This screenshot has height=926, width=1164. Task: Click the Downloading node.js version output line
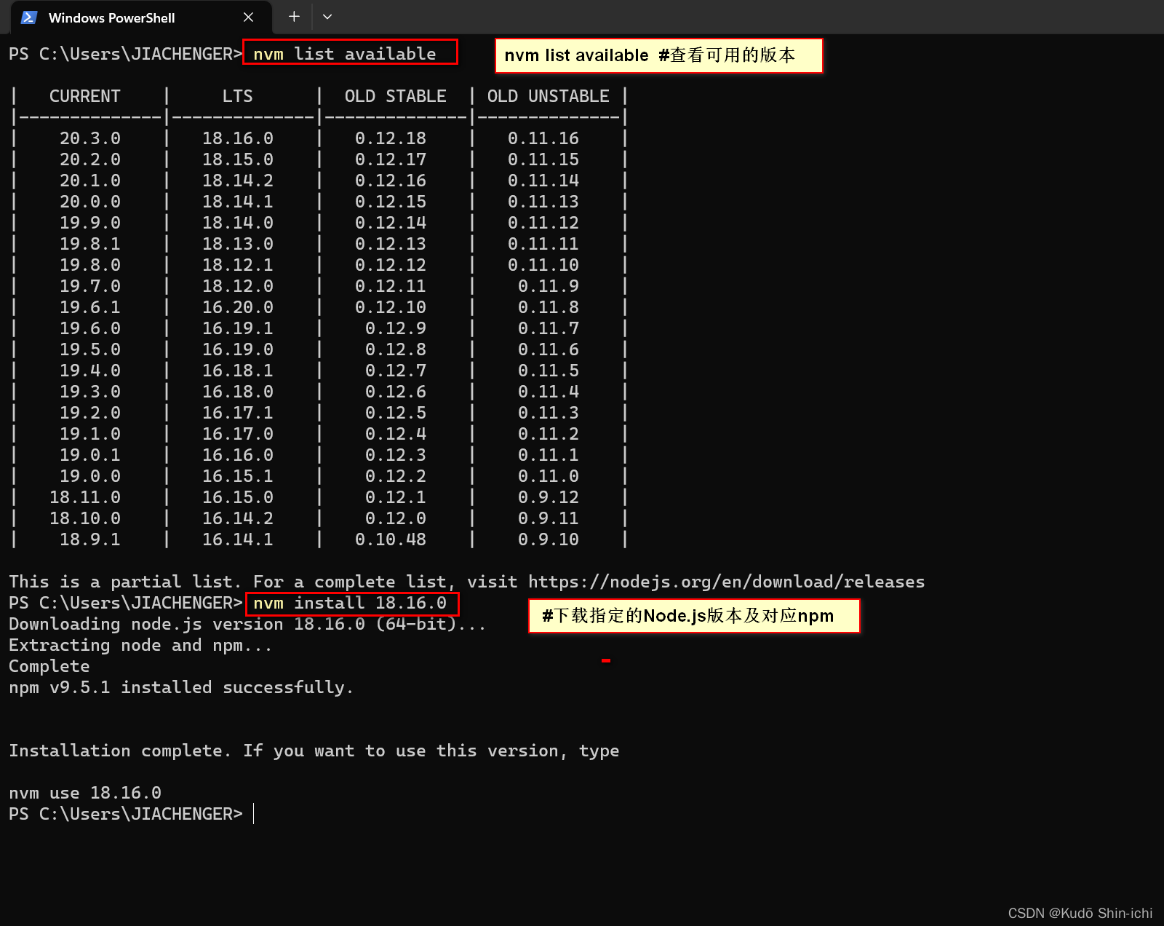[x=247, y=624]
